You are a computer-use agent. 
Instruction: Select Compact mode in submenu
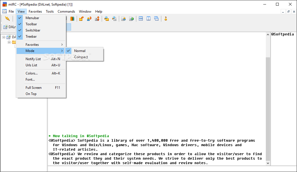click(x=84, y=57)
